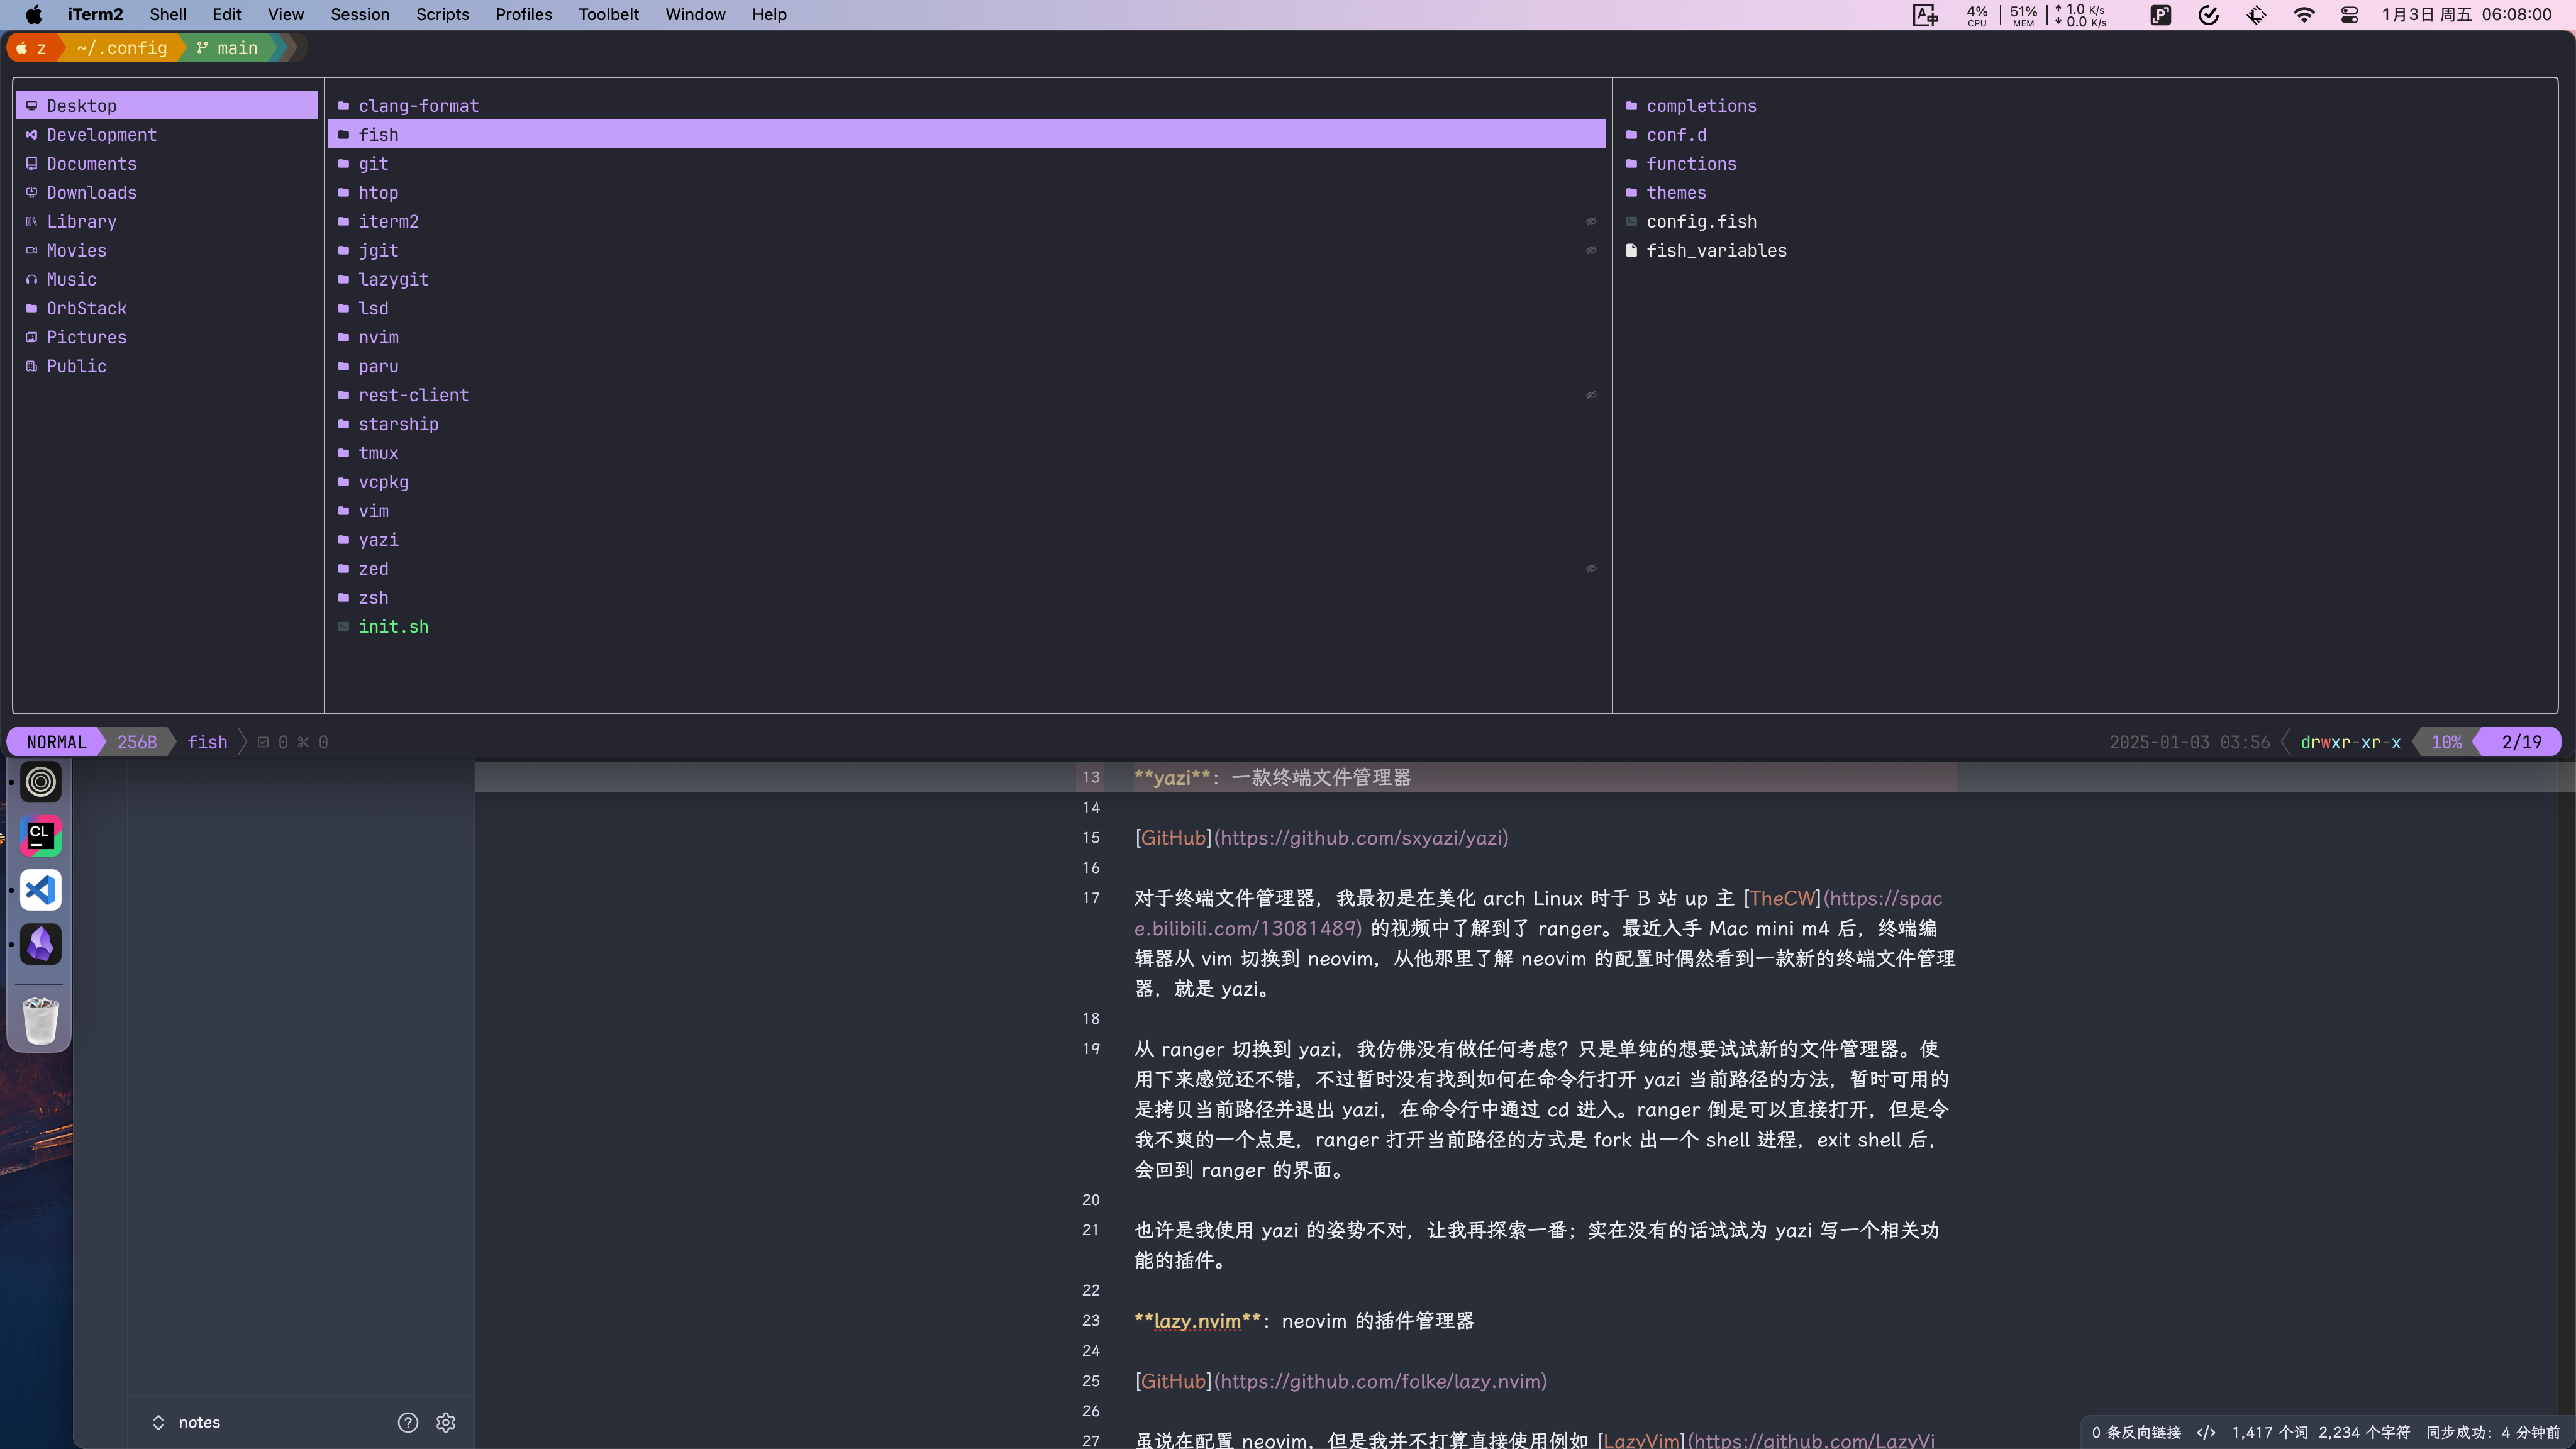Click the highlighted fish folder row

966,134
